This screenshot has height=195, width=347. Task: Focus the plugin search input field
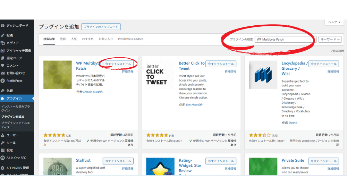(286, 40)
